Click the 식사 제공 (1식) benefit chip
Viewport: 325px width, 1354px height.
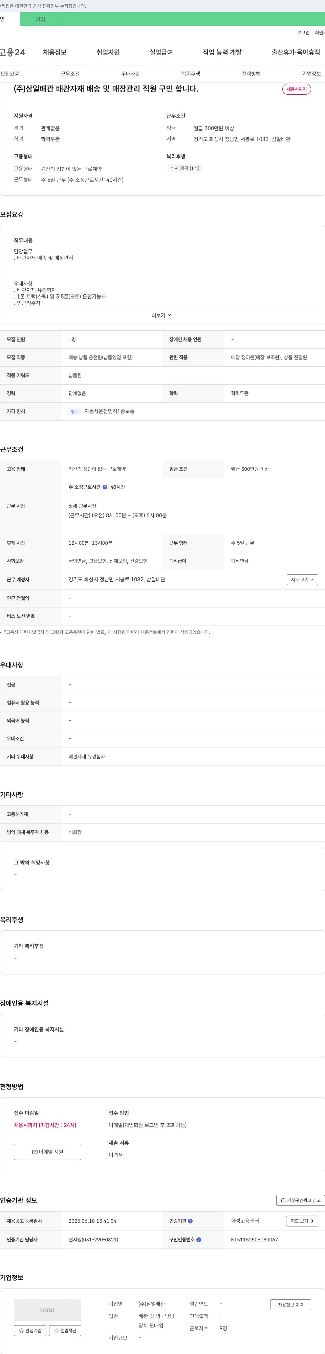click(x=185, y=168)
